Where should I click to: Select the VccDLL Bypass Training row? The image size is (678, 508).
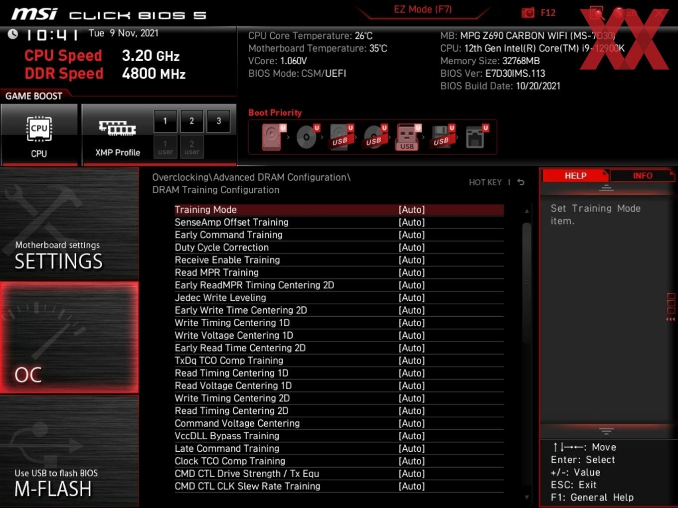point(339,436)
